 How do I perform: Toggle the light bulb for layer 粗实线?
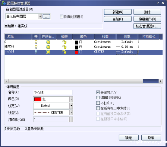pyautogui.click(x=36, y=47)
